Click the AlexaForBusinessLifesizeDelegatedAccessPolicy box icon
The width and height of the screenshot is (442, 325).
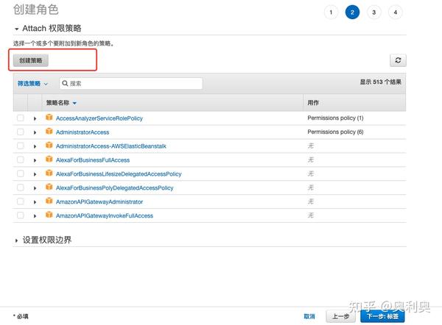pyautogui.click(x=49, y=173)
